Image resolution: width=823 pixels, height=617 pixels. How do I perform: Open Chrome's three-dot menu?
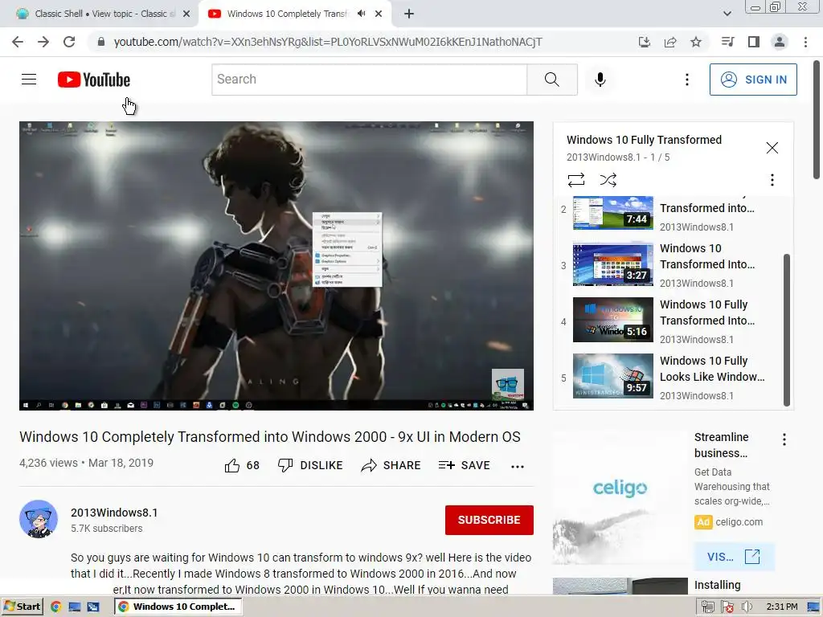tap(805, 42)
